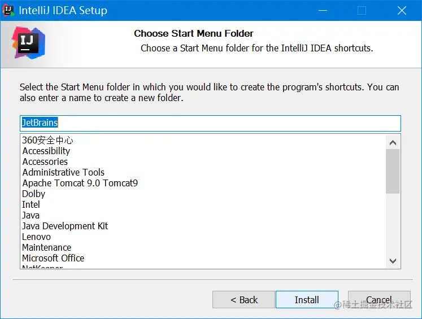Select Accessibility in the folder list
Screen dimensions: 422x319
[x=46, y=151]
